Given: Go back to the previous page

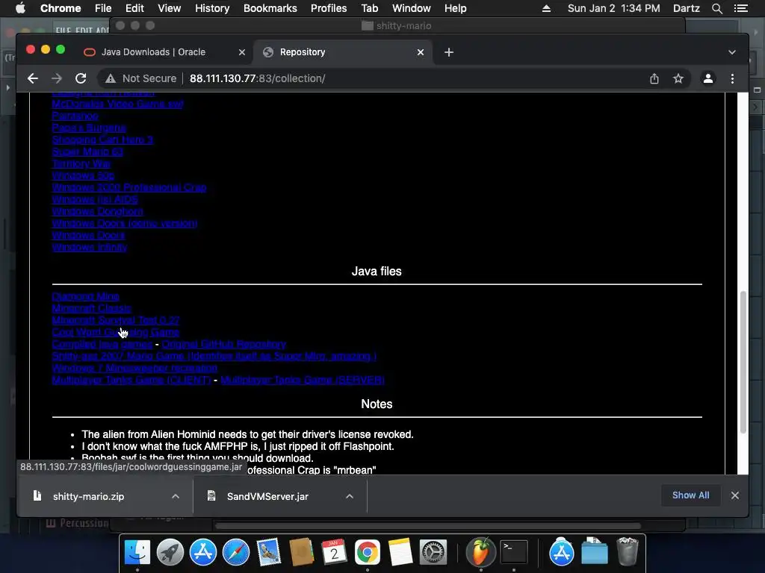Looking at the screenshot, I should coord(33,78).
